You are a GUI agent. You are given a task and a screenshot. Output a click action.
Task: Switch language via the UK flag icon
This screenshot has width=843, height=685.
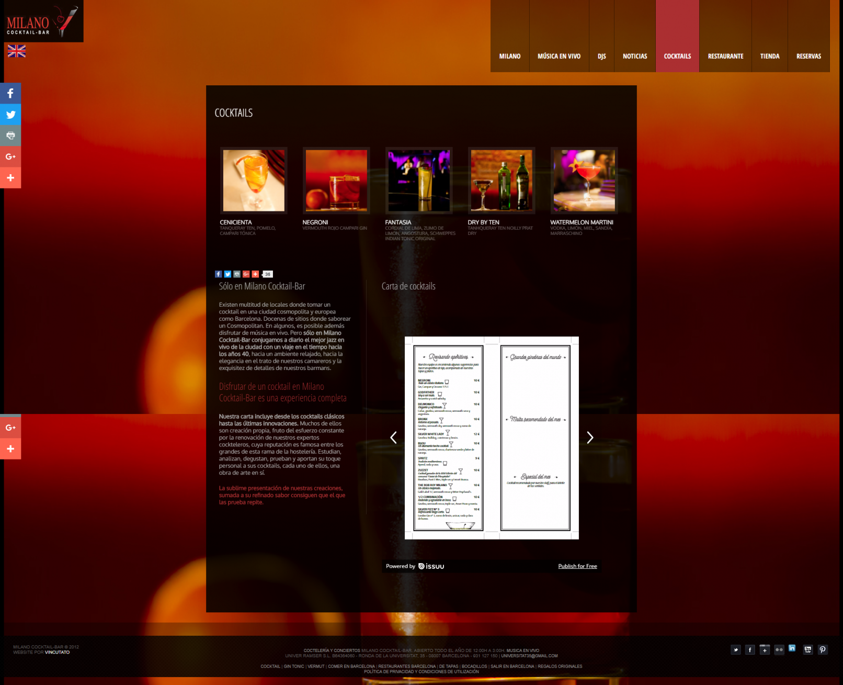(x=17, y=51)
